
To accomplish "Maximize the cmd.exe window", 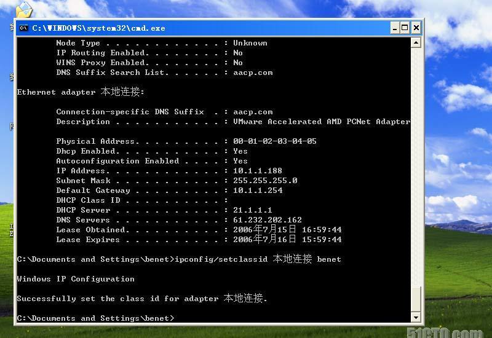I will point(405,28).
